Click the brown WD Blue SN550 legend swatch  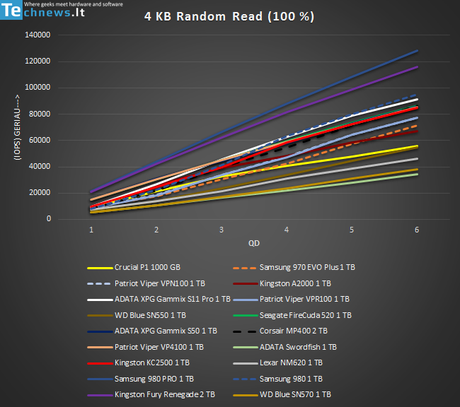click(100, 316)
